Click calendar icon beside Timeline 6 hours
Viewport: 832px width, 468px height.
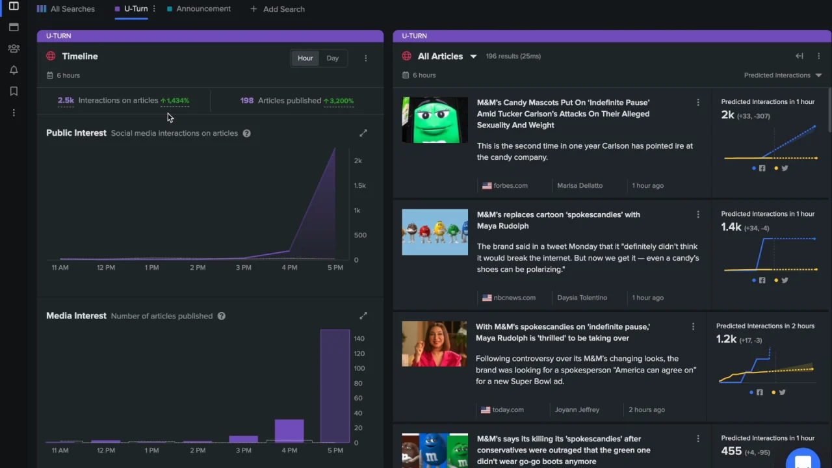tap(49, 75)
